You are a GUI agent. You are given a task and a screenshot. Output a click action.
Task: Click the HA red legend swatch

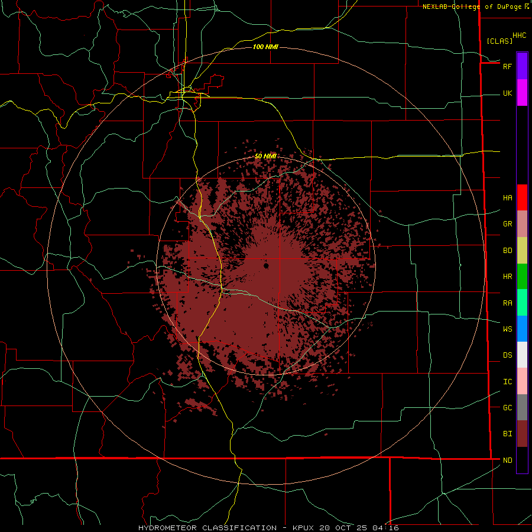522,197
